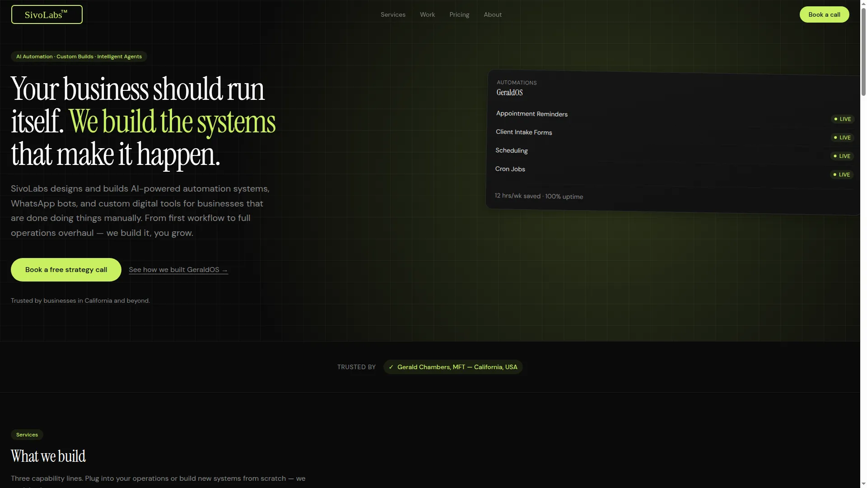Click the Services section badge
This screenshot has height=488, width=867.
(x=27, y=435)
